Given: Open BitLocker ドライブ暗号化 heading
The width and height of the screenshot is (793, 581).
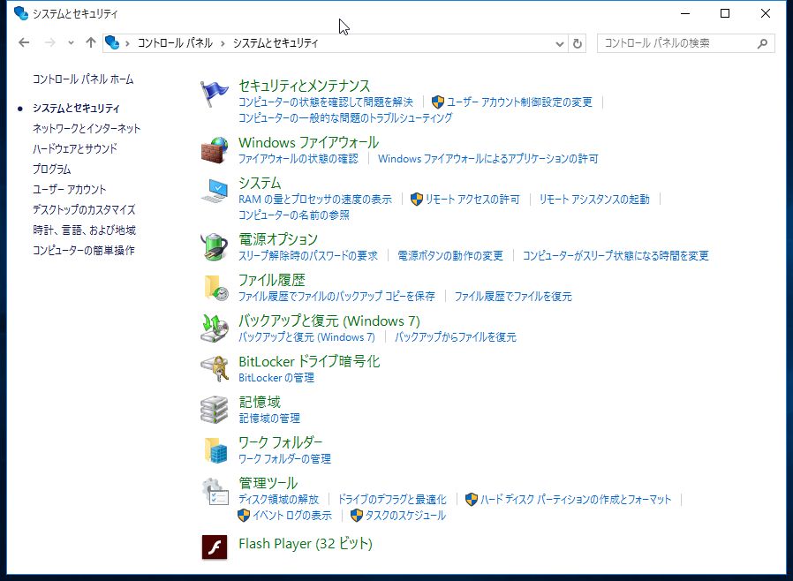Looking at the screenshot, I should pyautogui.click(x=309, y=361).
